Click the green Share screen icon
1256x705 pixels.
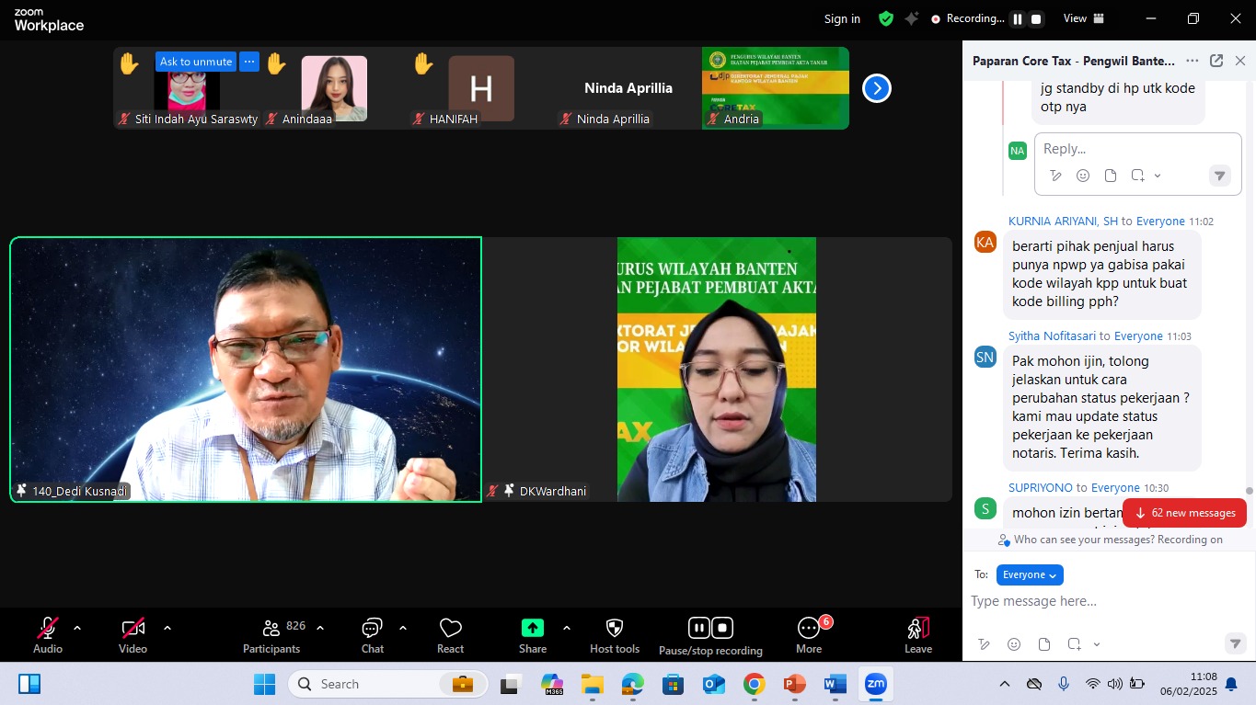(533, 628)
